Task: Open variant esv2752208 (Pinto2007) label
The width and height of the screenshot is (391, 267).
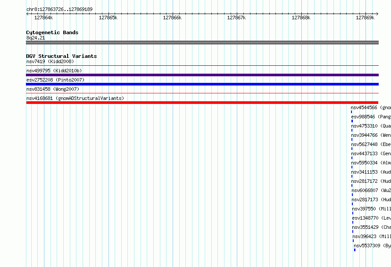Action: pos(55,80)
